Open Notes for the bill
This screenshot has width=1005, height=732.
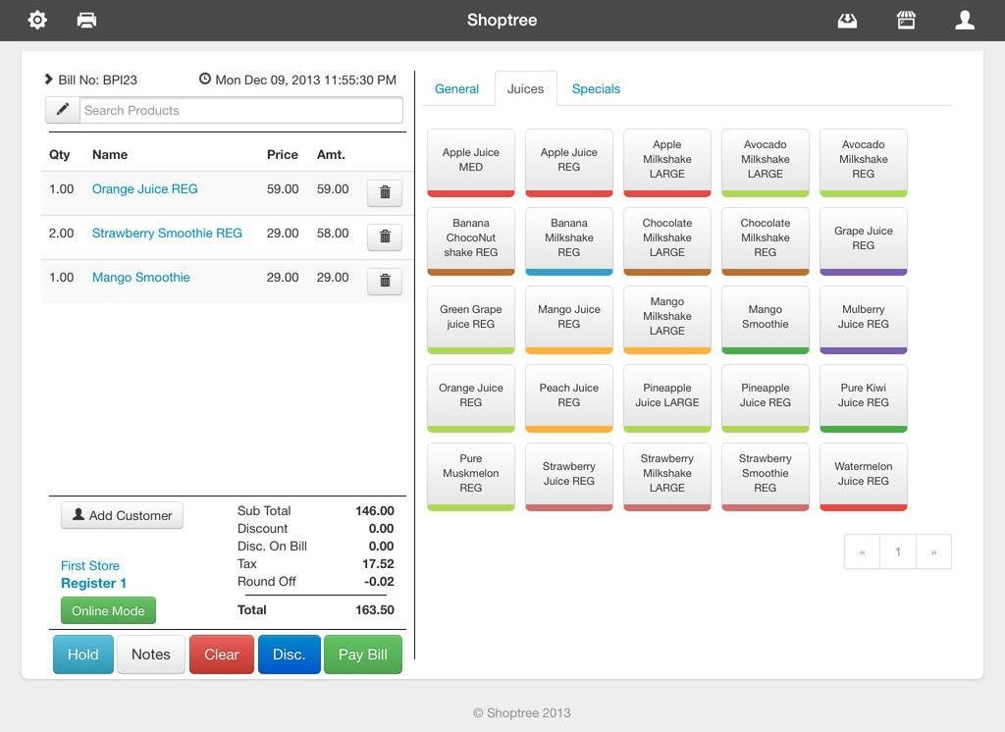point(151,654)
